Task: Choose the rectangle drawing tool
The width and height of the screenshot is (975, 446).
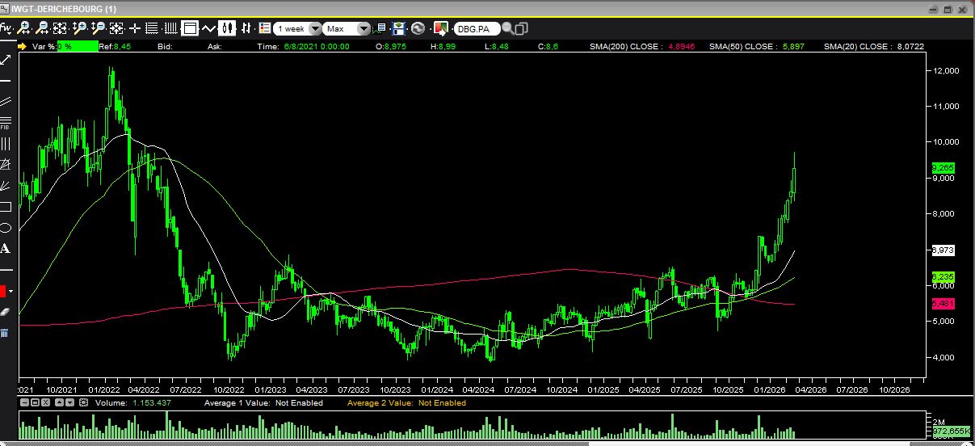Action: (x=6, y=207)
